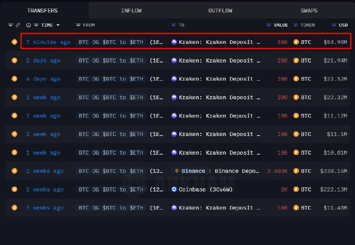Viewport: 355px width, 245px height.
Task: Click the $22.32M USD amount
Action: point(335,97)
